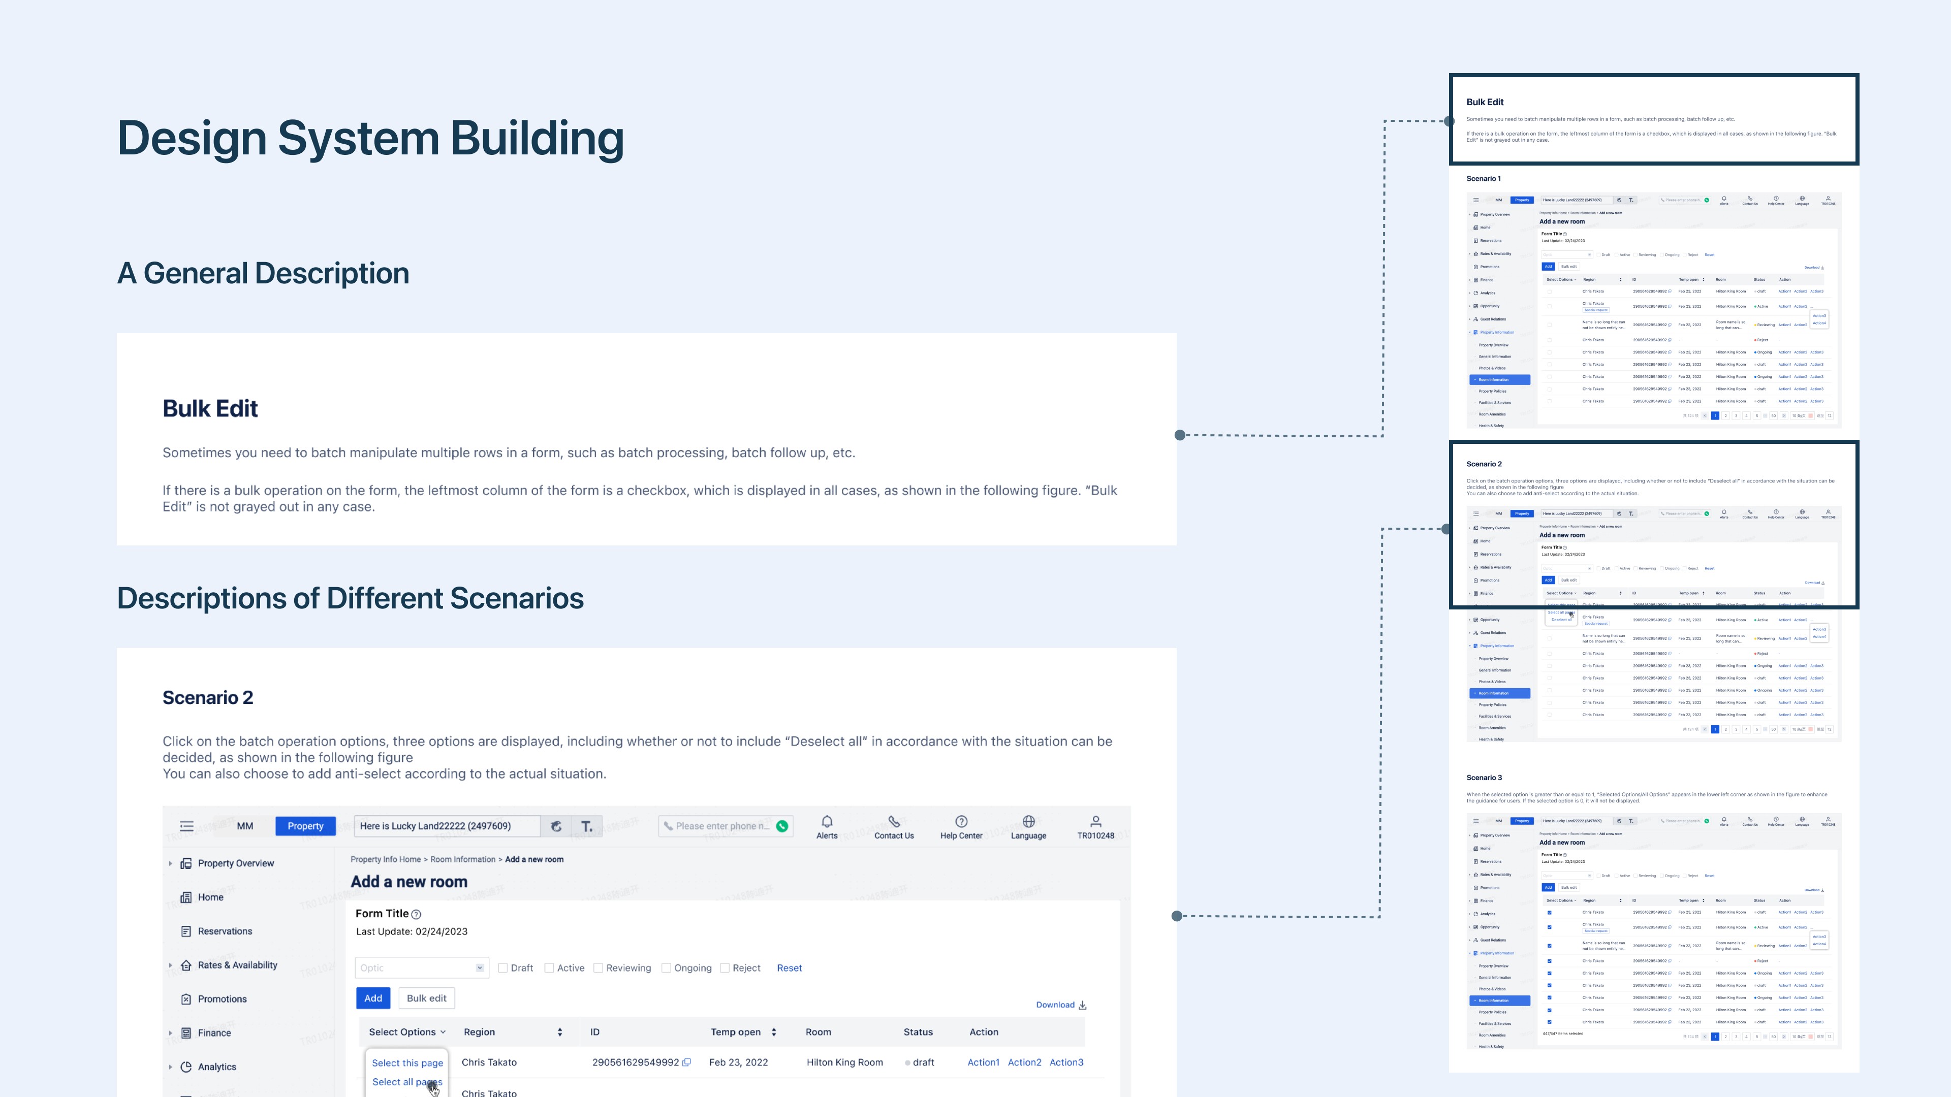Select the Bulk Edit thumbnail card

1654,120
